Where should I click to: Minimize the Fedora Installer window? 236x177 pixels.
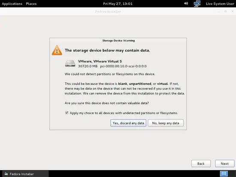coord(219,12)
